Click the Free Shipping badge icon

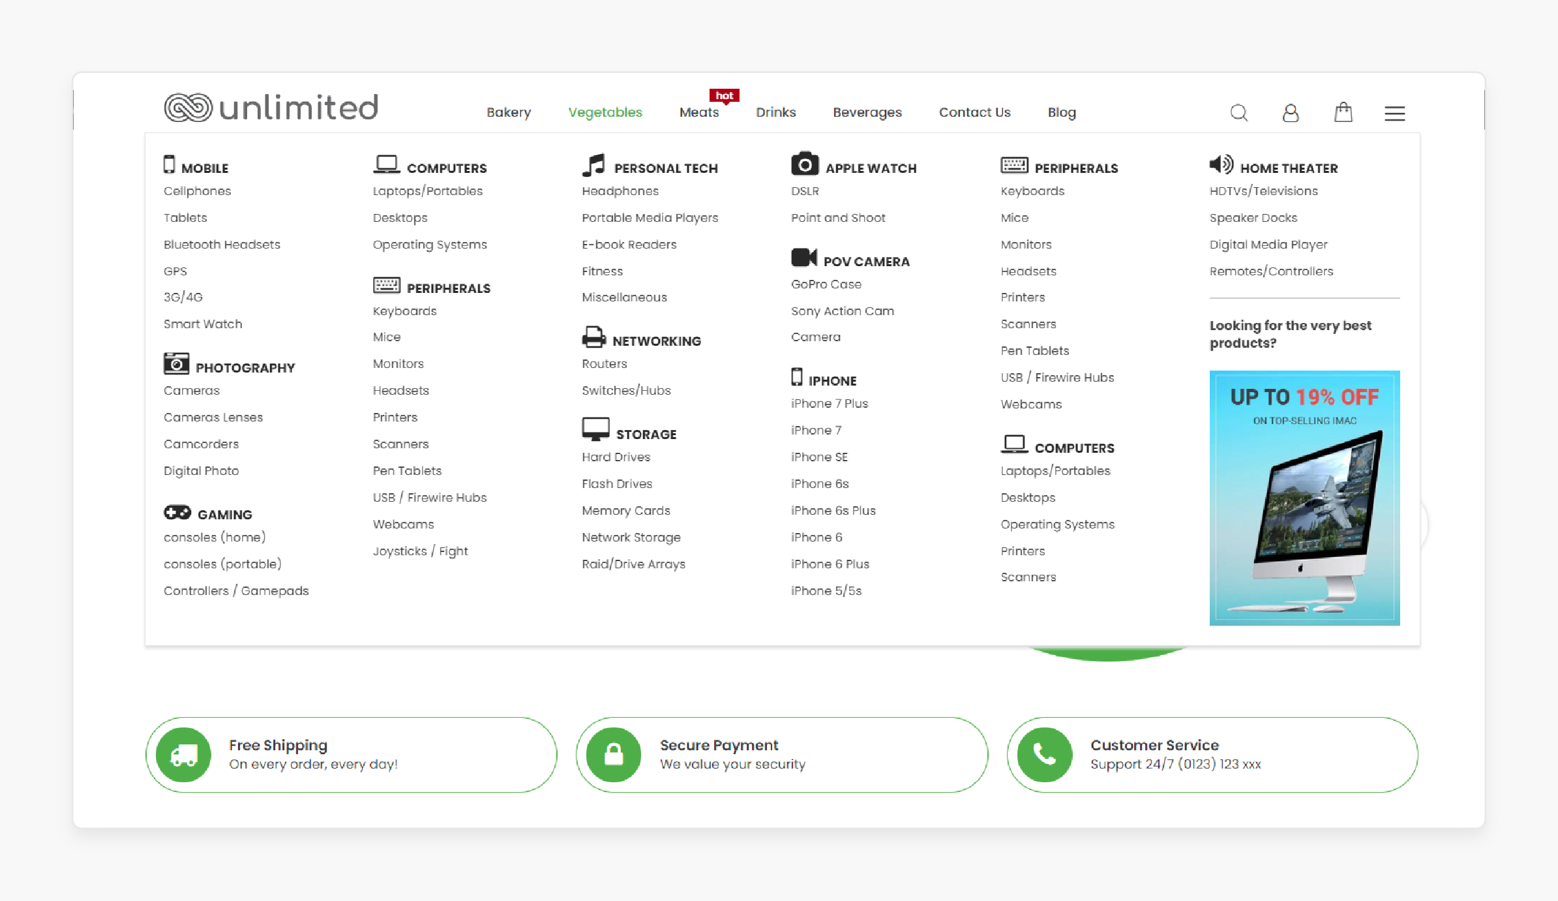pos(183,754)
